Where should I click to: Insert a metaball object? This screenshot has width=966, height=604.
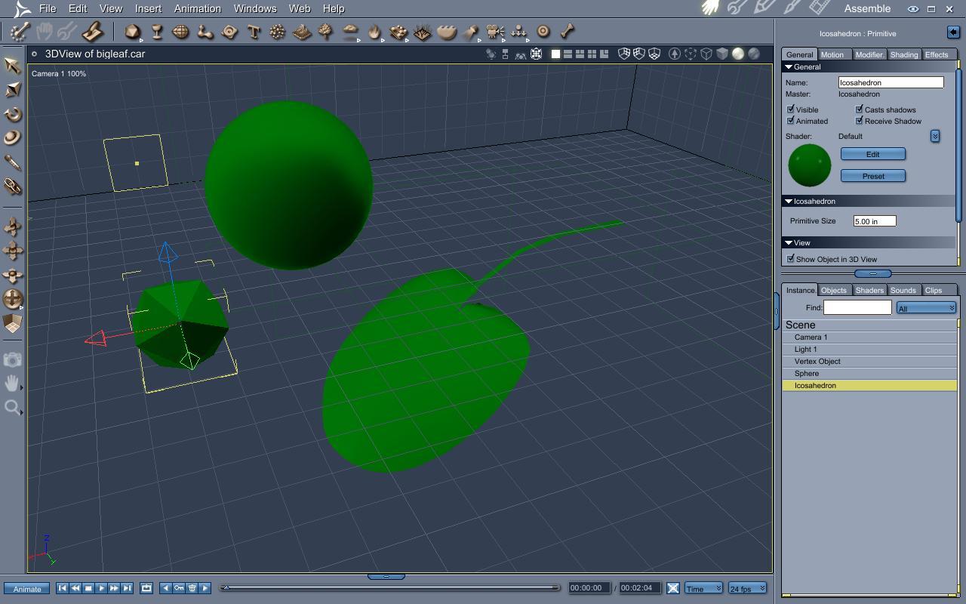pos(205,32)
